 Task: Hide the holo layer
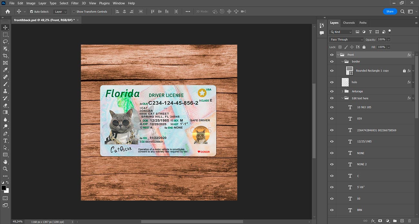point(332,82)
